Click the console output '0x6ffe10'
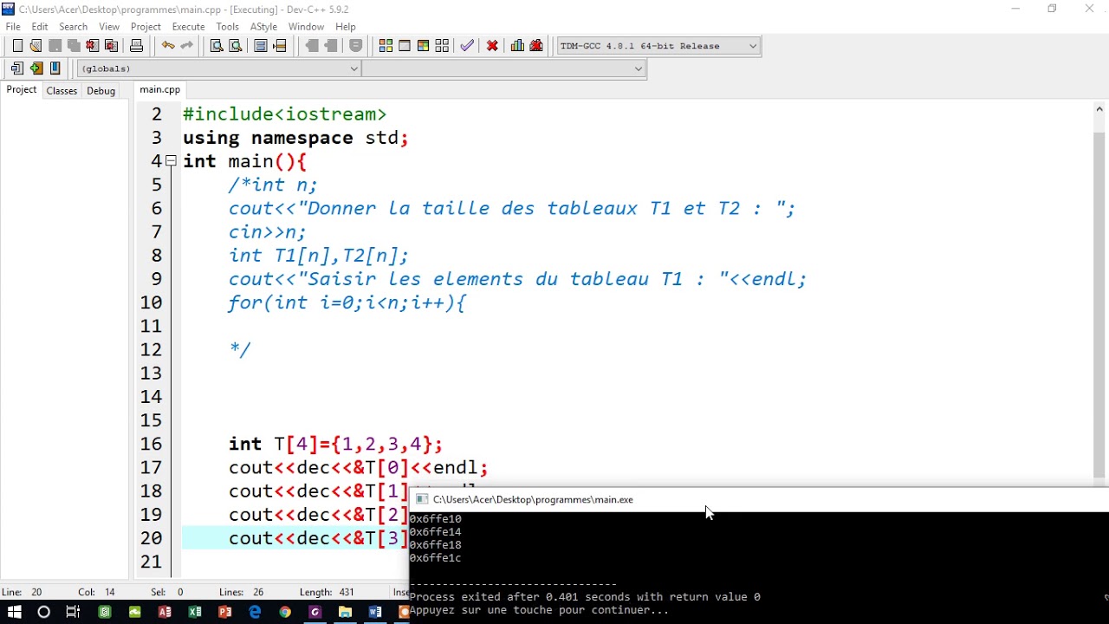 pyautogui.click(x=435, y=519)
